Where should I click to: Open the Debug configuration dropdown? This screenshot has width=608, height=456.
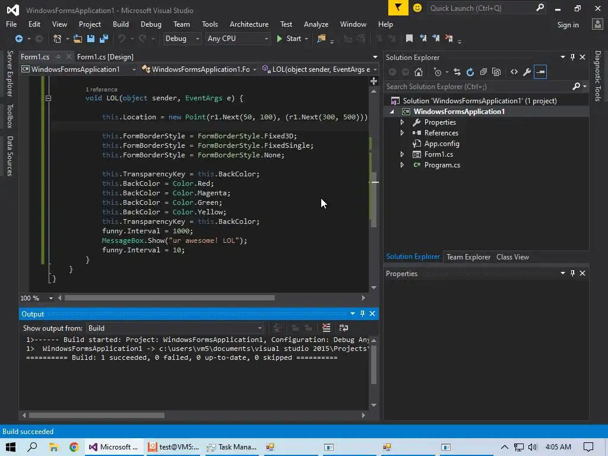click(182, 39)
